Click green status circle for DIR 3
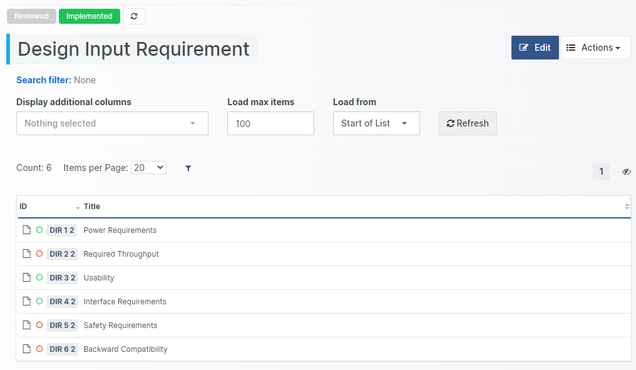 [39, 278]
